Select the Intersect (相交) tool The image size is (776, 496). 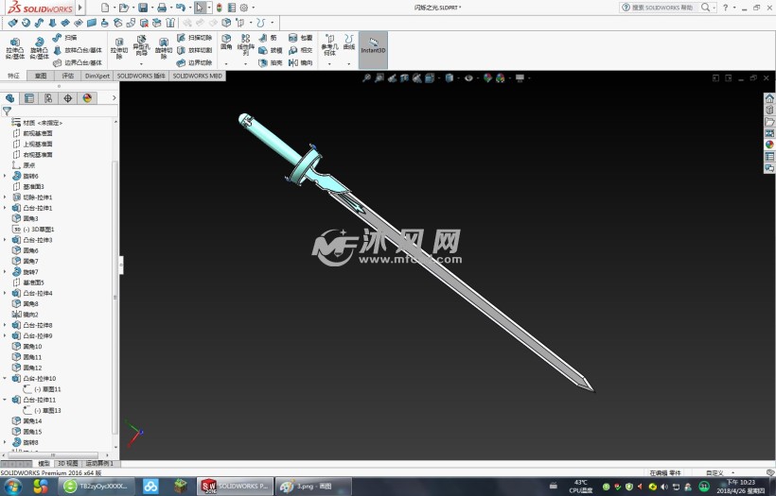[300, 50]
